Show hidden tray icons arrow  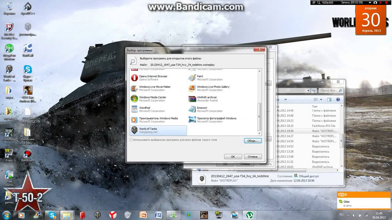(x=349, y=215)
